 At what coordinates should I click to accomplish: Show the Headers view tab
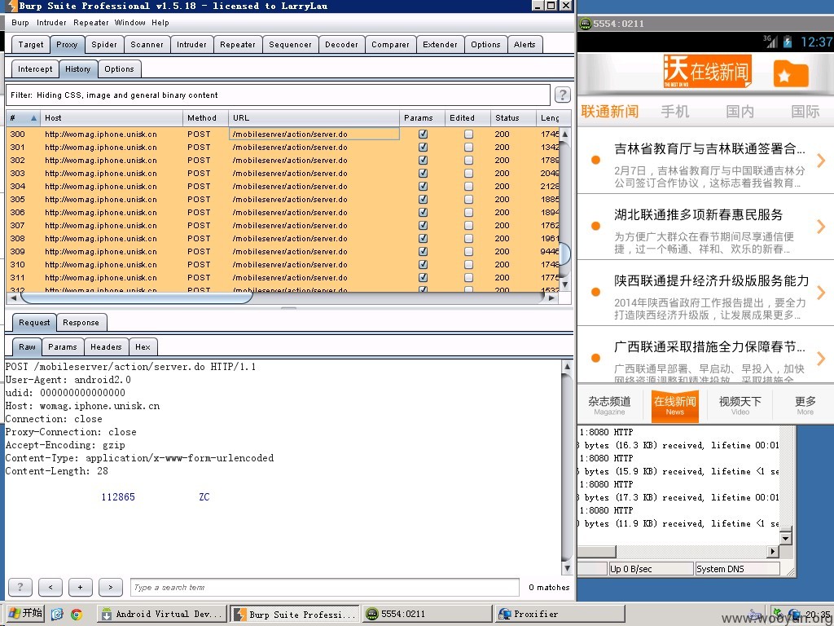tap(106, 347)
